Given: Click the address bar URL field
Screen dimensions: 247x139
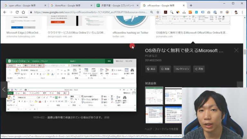Looking at the screenshot, I should coord(90,12).
